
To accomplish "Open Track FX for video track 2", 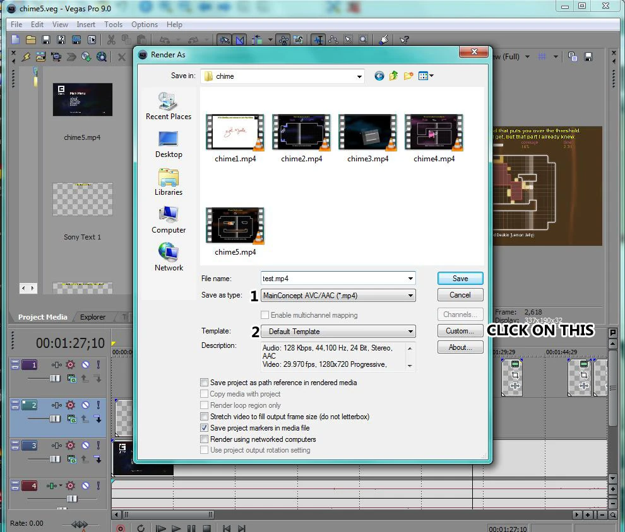I will coord(70,405).
